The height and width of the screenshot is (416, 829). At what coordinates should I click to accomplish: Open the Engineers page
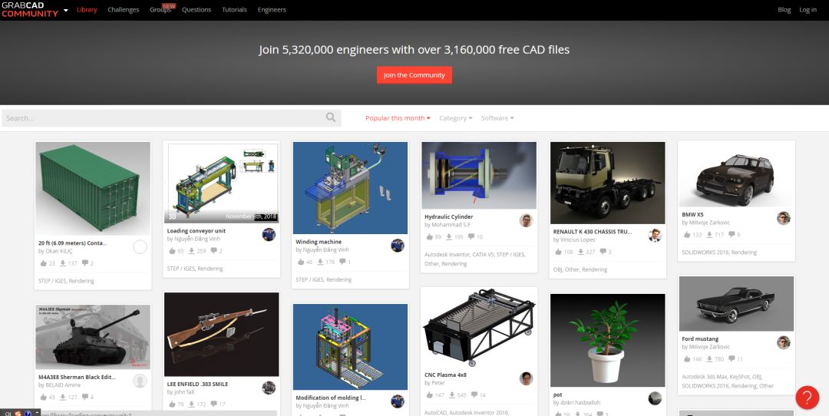click(272, 9)
